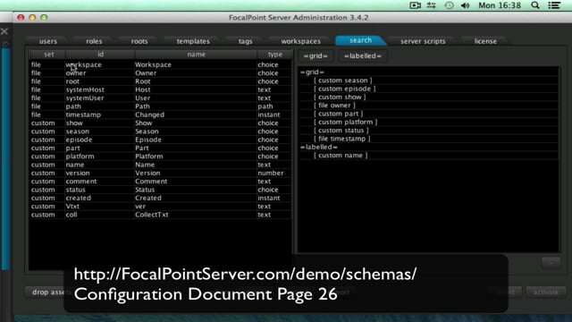Select [ custom platform ] entry
Screen dimensions: 572x322
tap(346, 122)
